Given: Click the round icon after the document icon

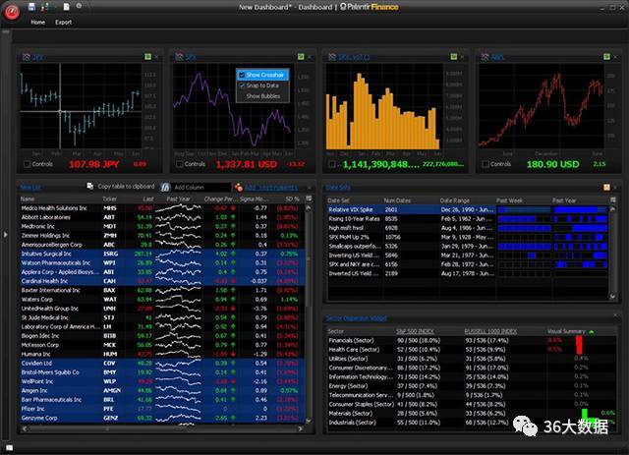Looking at the screenshot, I should pos(79,6).
